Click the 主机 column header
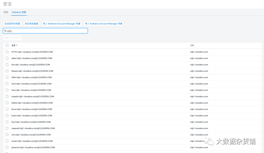This screenshot has width=264, height=153. point(192,45)
